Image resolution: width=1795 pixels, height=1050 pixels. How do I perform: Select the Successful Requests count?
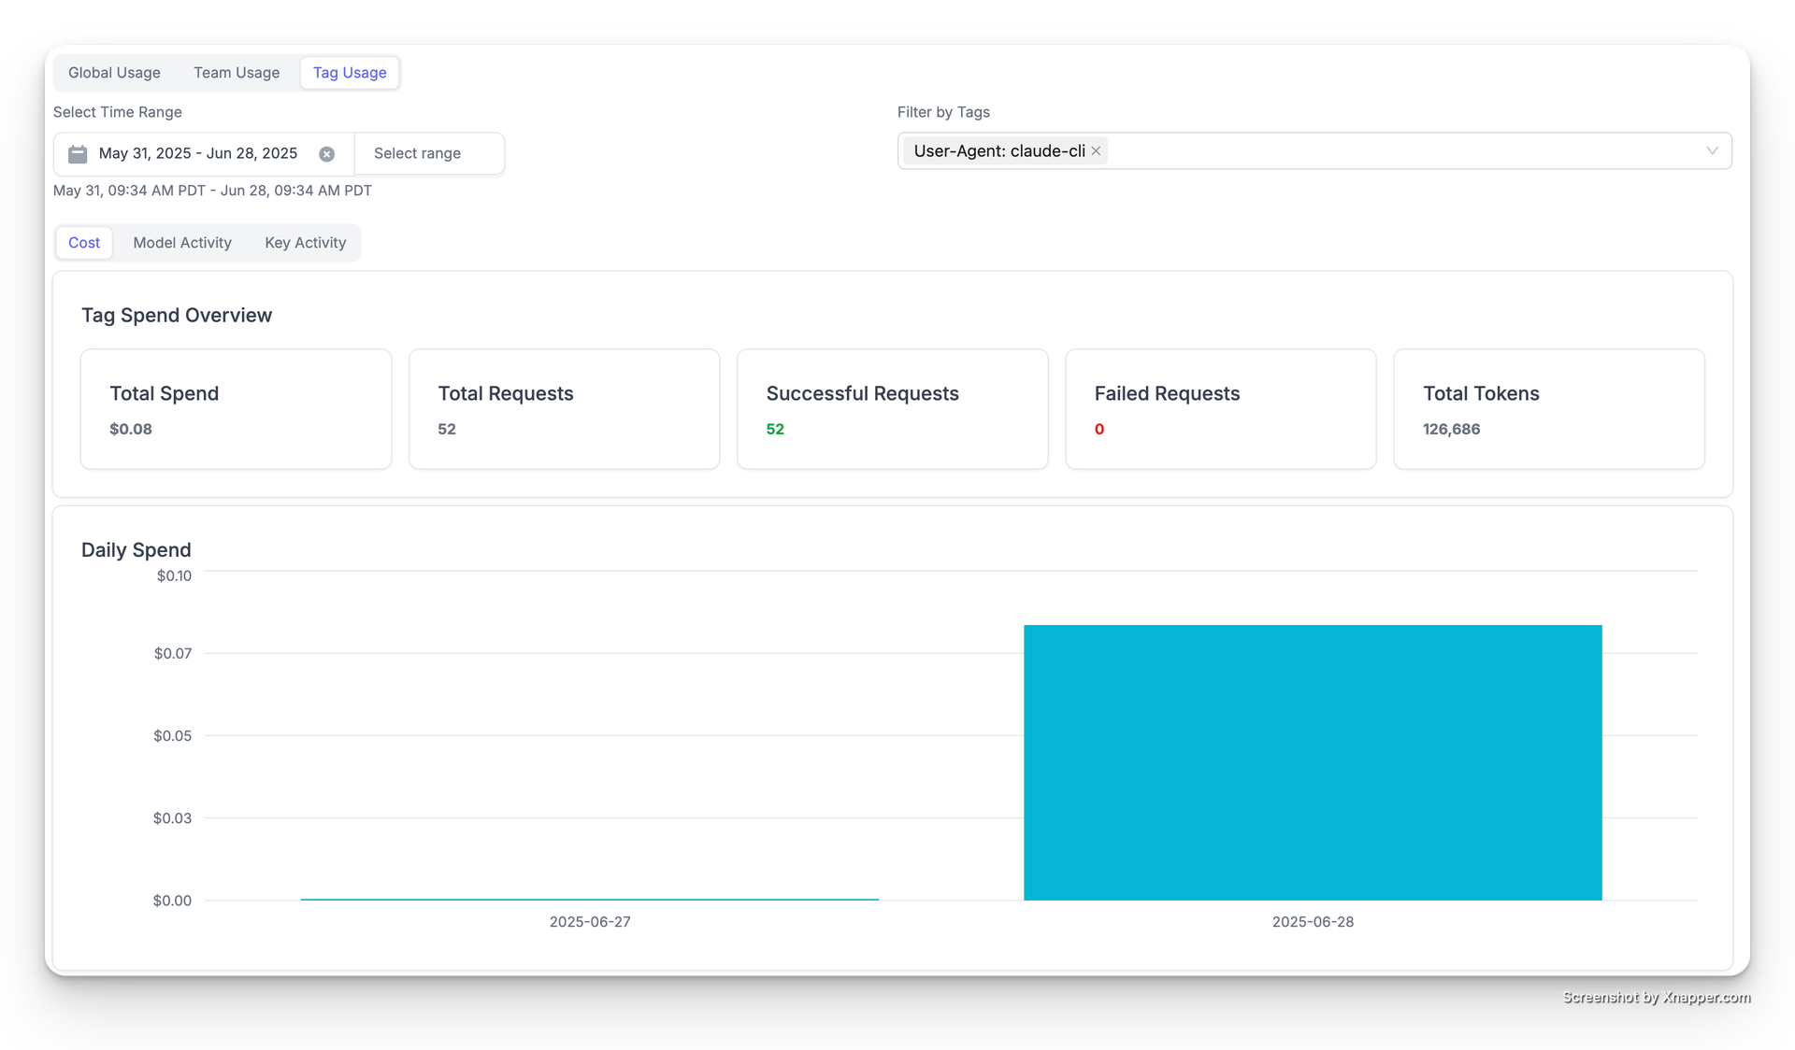click(x=775, y=429)
